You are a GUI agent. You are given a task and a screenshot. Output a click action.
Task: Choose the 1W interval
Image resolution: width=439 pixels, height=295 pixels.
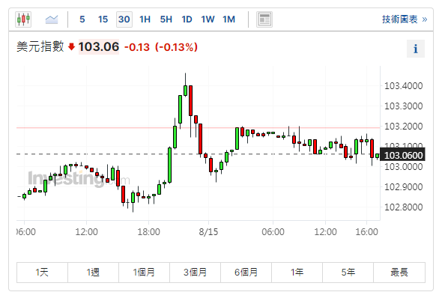point(208,19)
